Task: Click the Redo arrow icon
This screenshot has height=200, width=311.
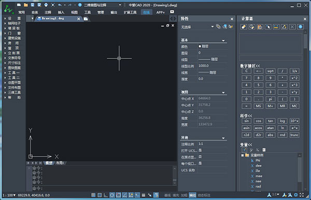Action: pos(69,5)
